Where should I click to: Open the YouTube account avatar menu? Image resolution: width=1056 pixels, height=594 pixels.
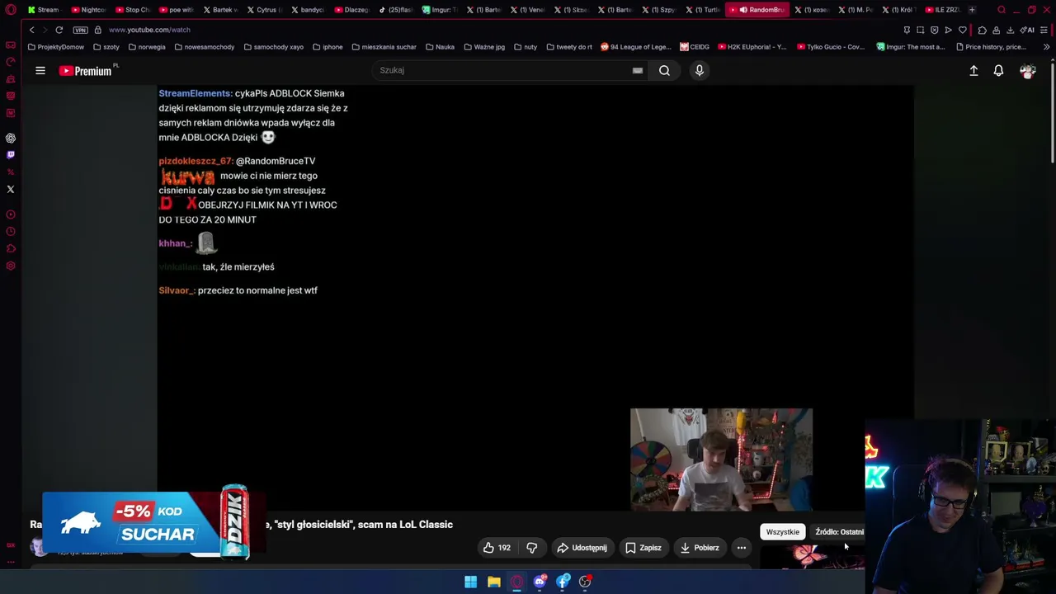click(1027, 71)
